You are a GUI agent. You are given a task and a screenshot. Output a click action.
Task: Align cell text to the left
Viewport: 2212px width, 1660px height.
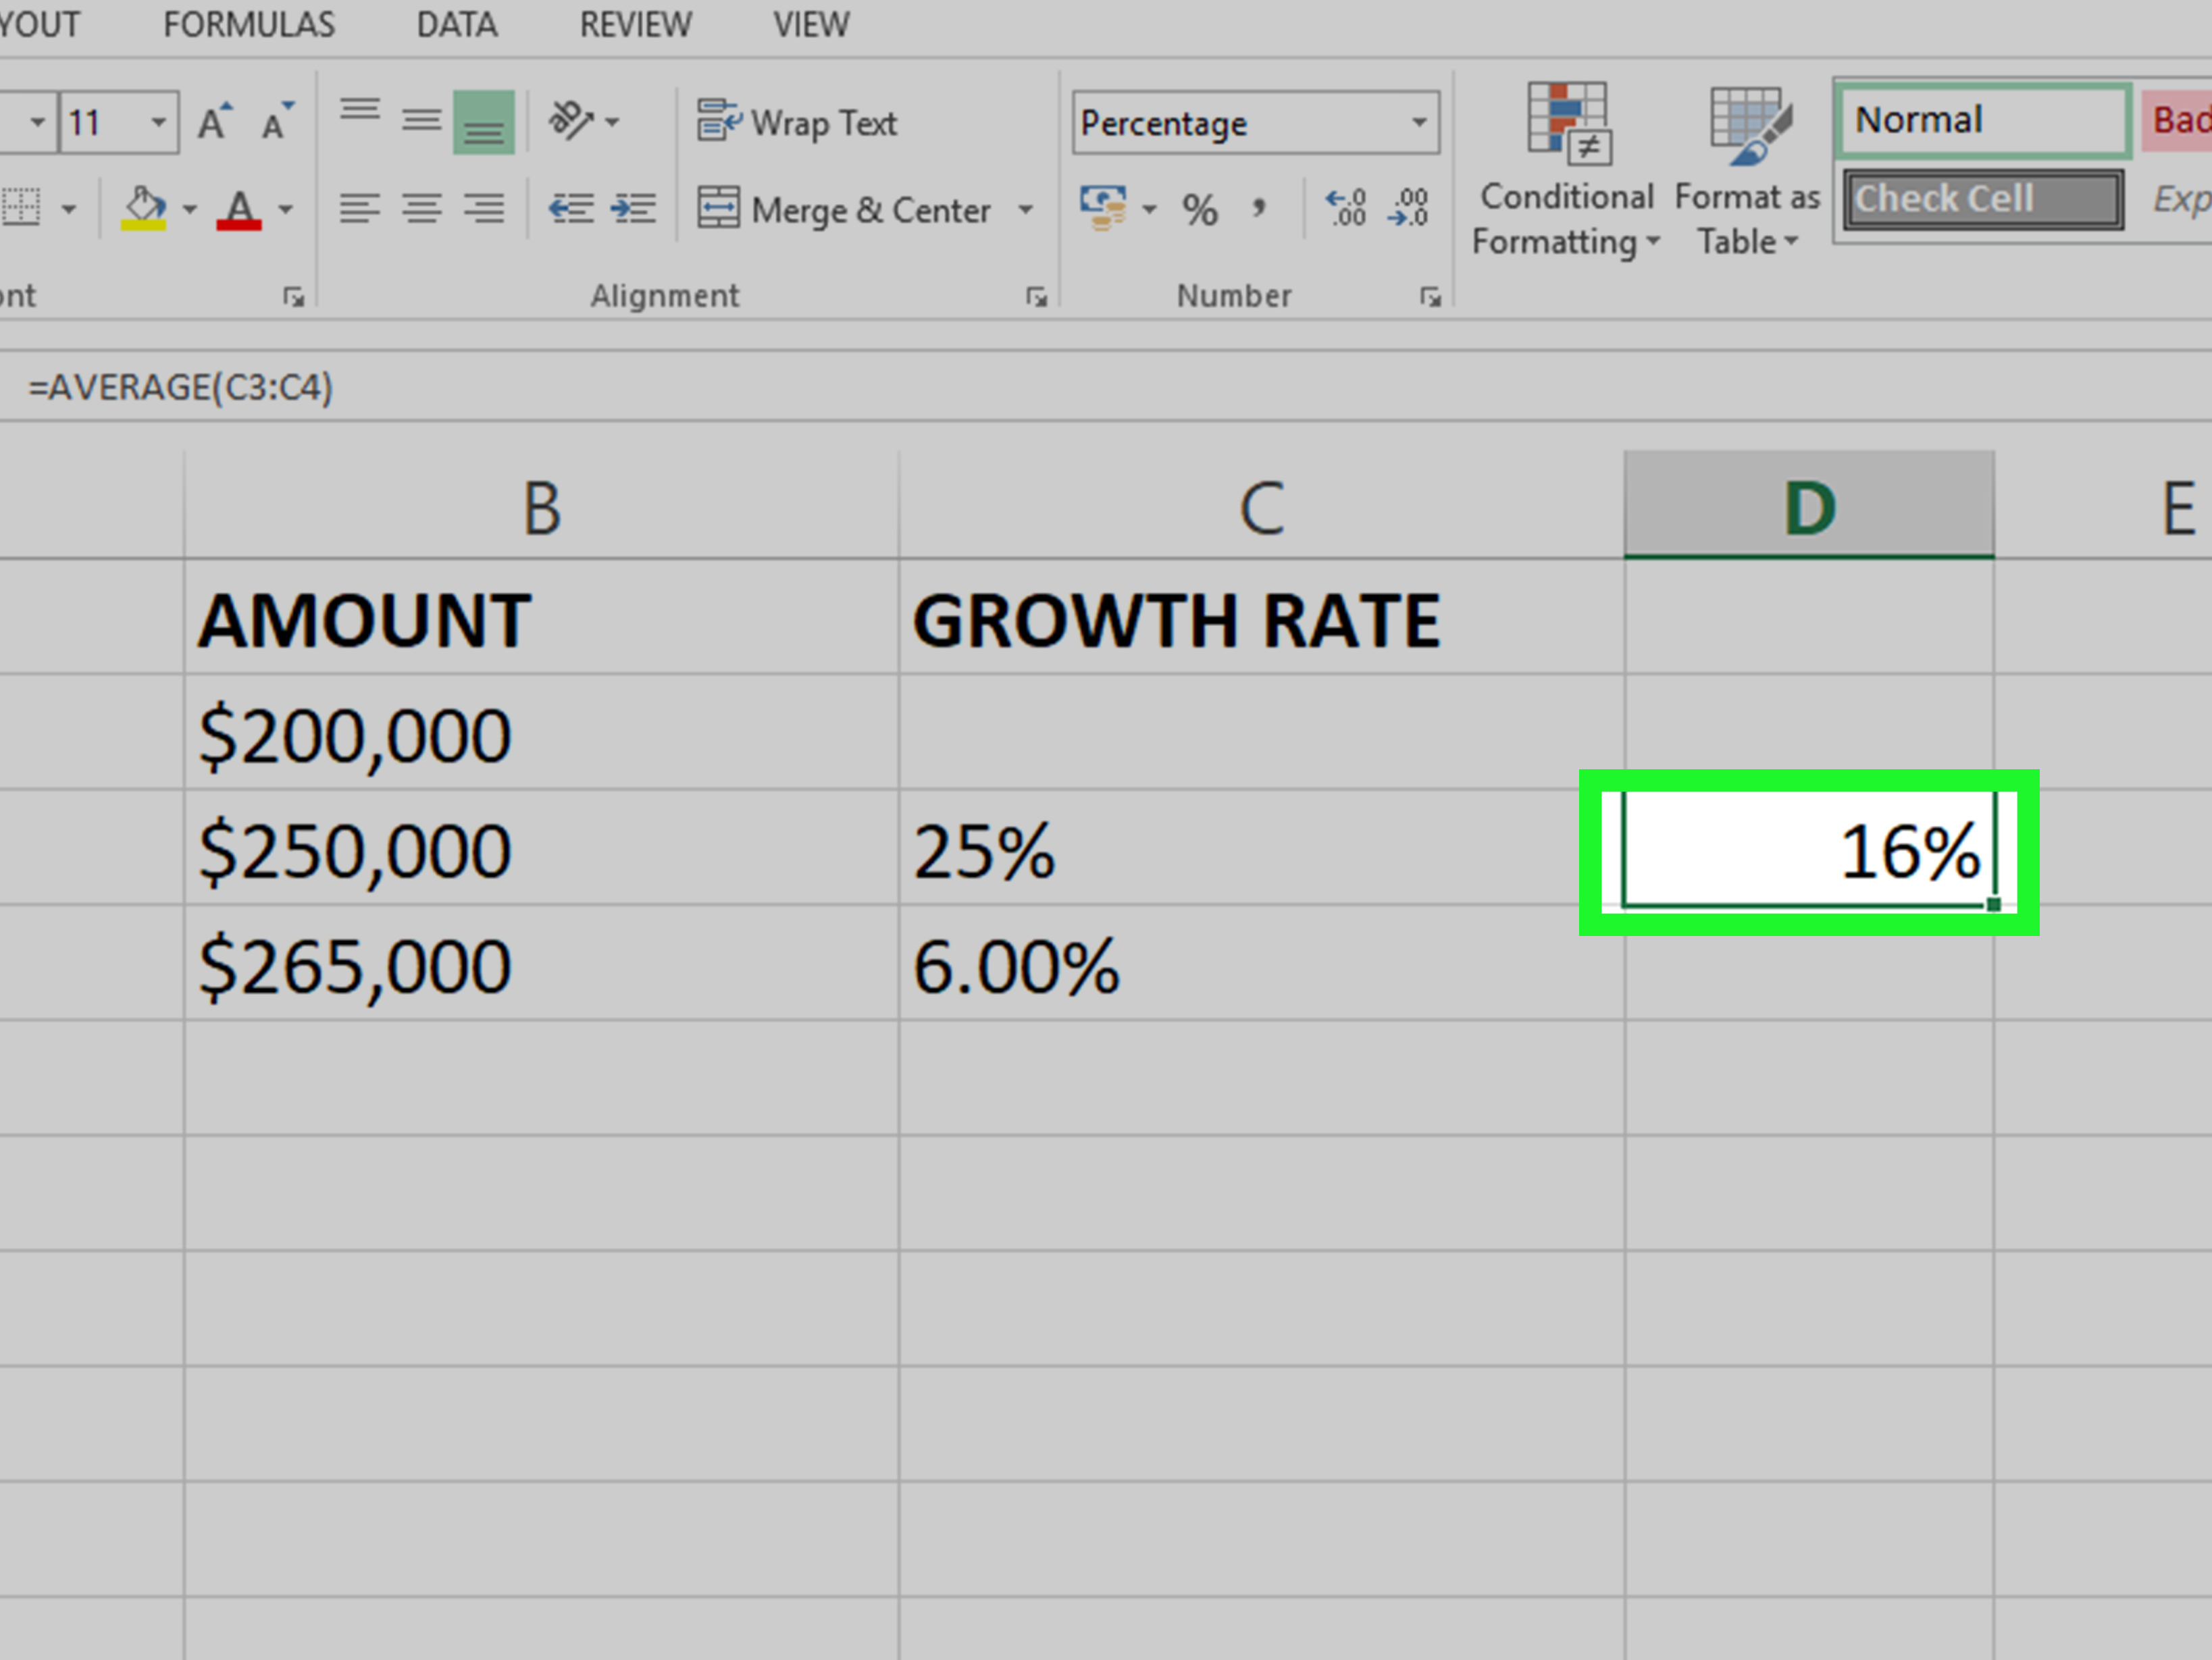(360, 209)
